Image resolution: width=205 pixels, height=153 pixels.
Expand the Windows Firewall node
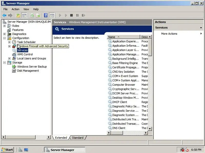pos(9,46)
